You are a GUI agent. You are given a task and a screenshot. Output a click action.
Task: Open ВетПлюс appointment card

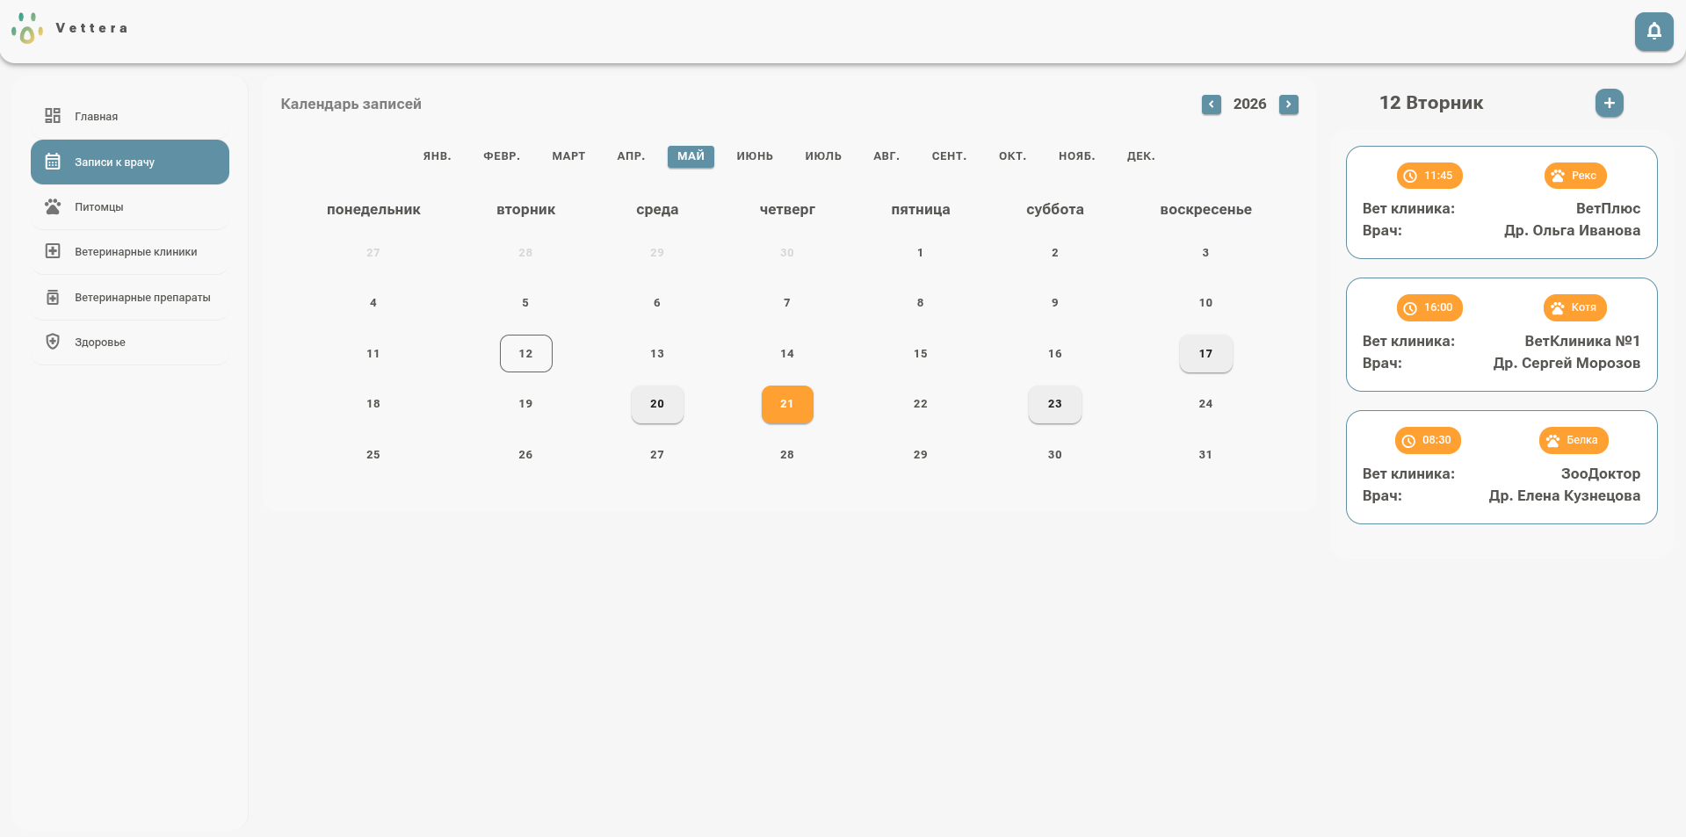pos(1501,202)
